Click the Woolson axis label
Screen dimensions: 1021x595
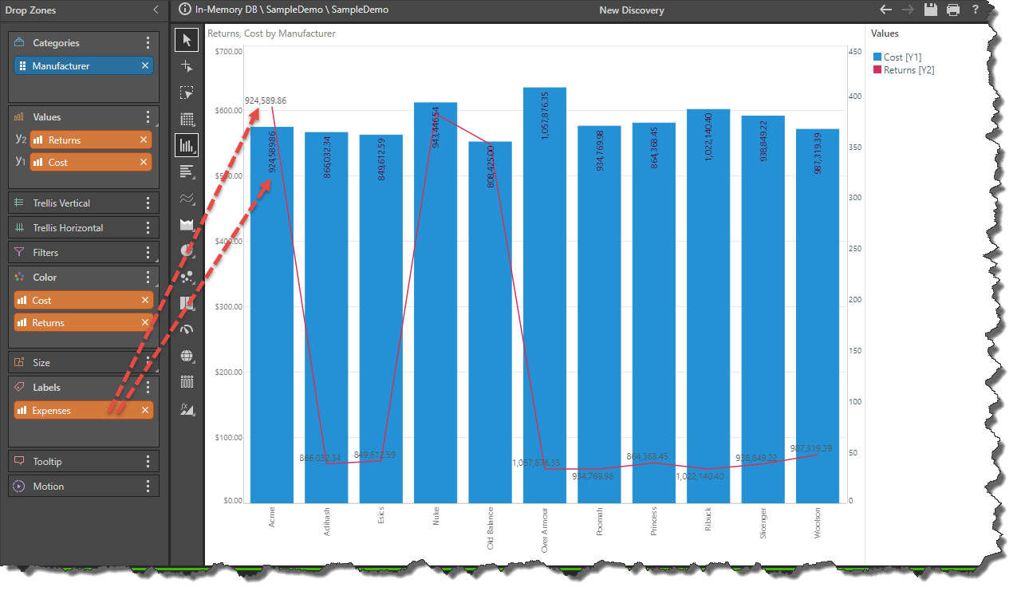817,522
